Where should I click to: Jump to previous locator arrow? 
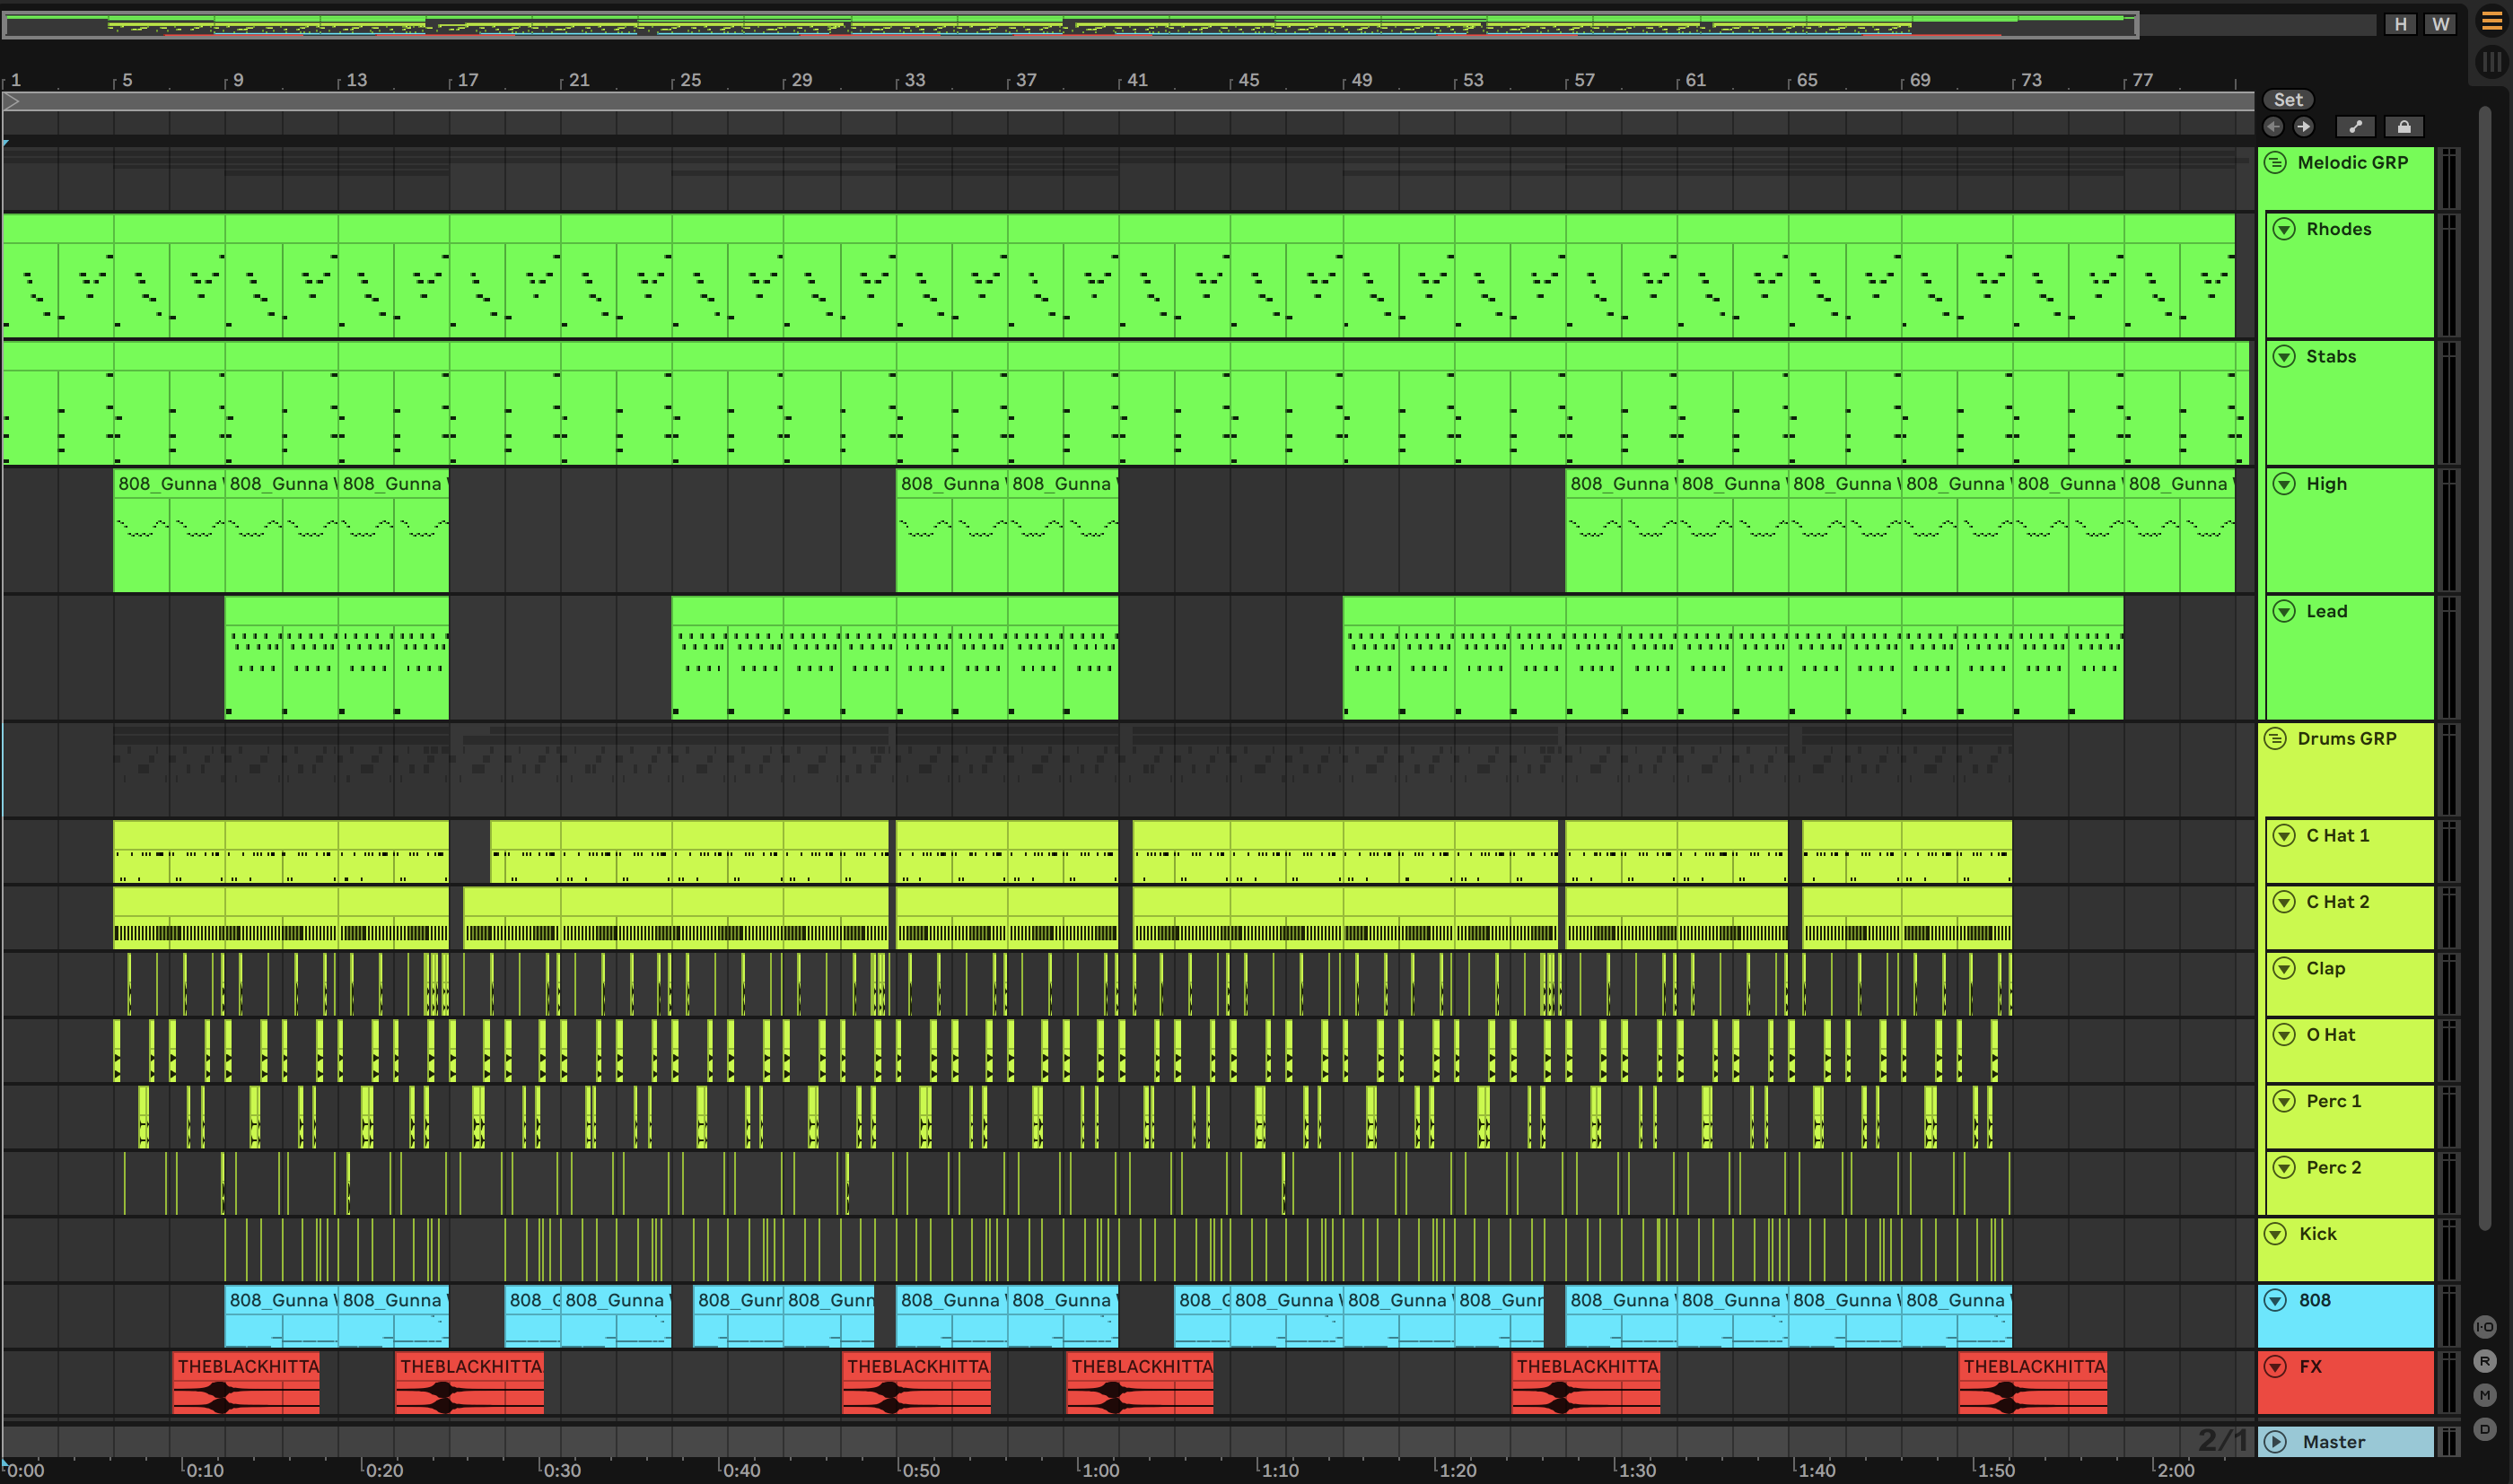tap(2273, 127)
